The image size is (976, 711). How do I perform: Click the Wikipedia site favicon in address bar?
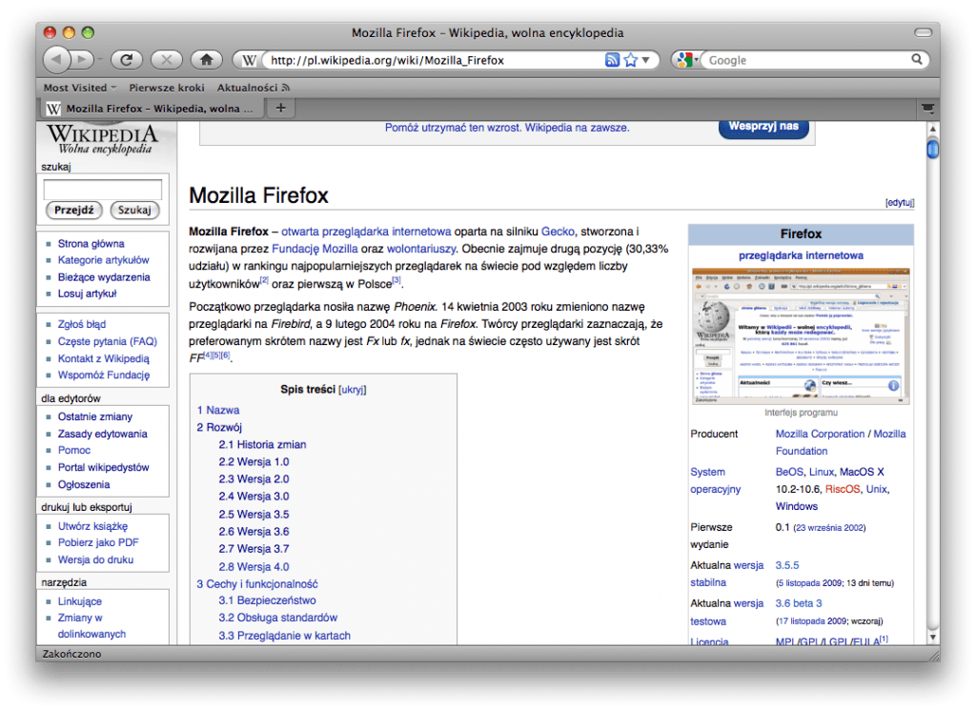coord(249,60)
